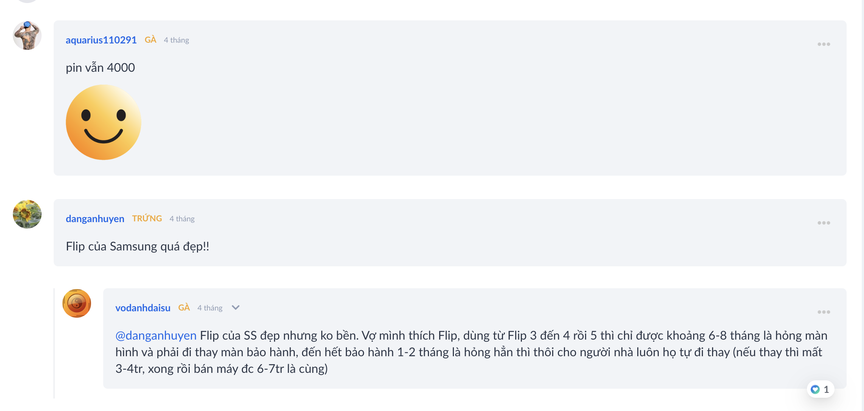Click GÀ badge beside vodanhdaisu
The image size is (864, 411).
(184, 307)
